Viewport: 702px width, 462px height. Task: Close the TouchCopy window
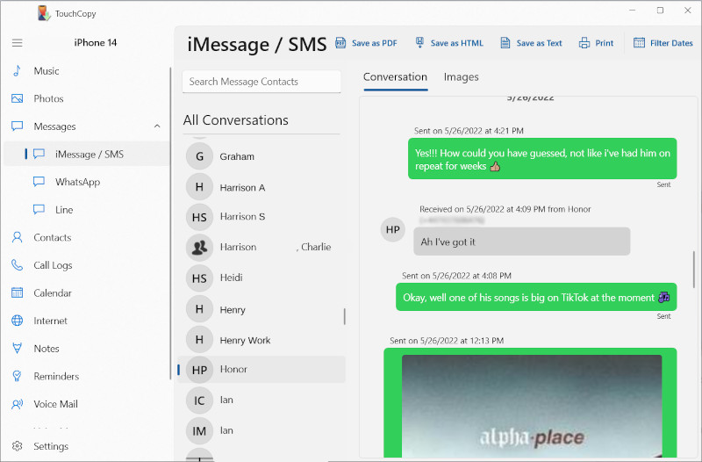click(x=688, y=11)
